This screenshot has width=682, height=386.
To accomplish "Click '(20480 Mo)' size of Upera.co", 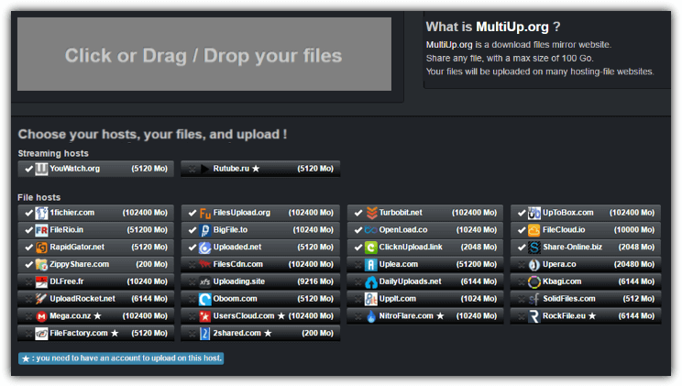I will coord(633,264).
